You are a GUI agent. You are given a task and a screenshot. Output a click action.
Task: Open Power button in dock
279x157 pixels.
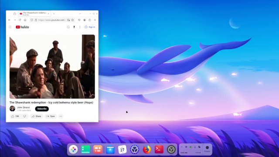click(x=208, y=149)
